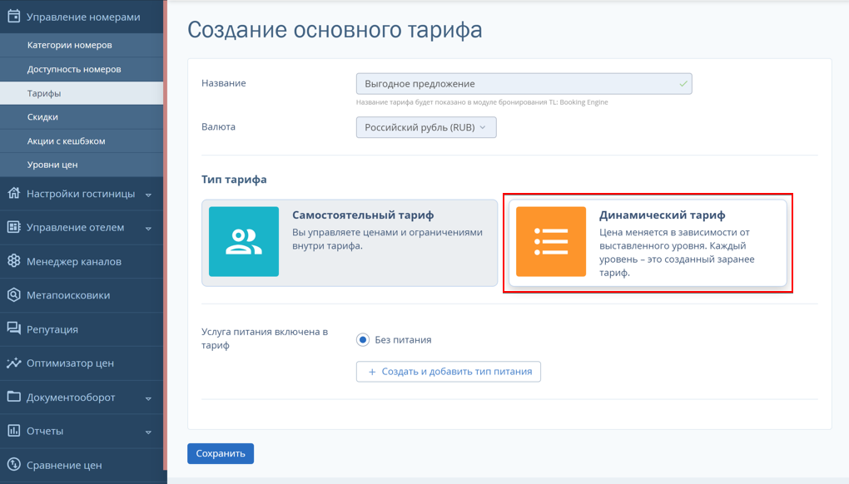The height and width of the screenshot is (484, 849).
Task: Click the house icon for Настройки гостиницы
Action: point(14,193)
